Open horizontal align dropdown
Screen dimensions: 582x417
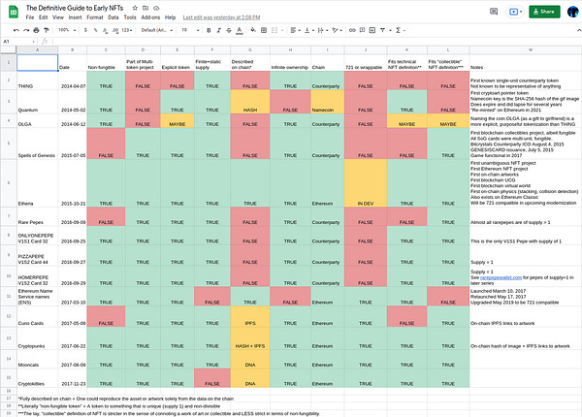point(295,30)
